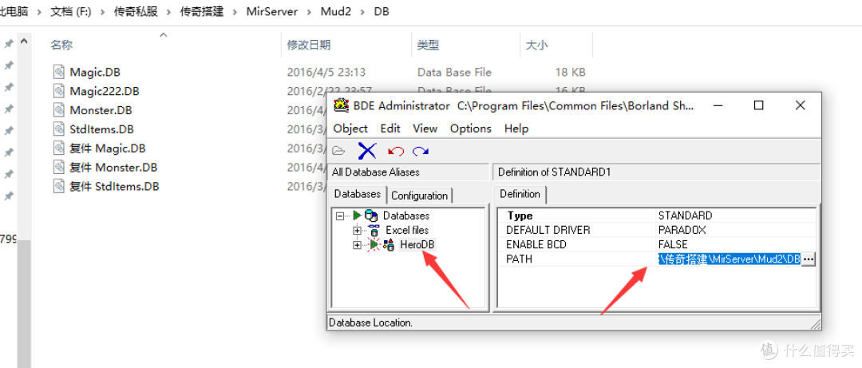Sort files by the 修改日期 column header
Viewport: 862px width, 368px height.
point(309,46)
